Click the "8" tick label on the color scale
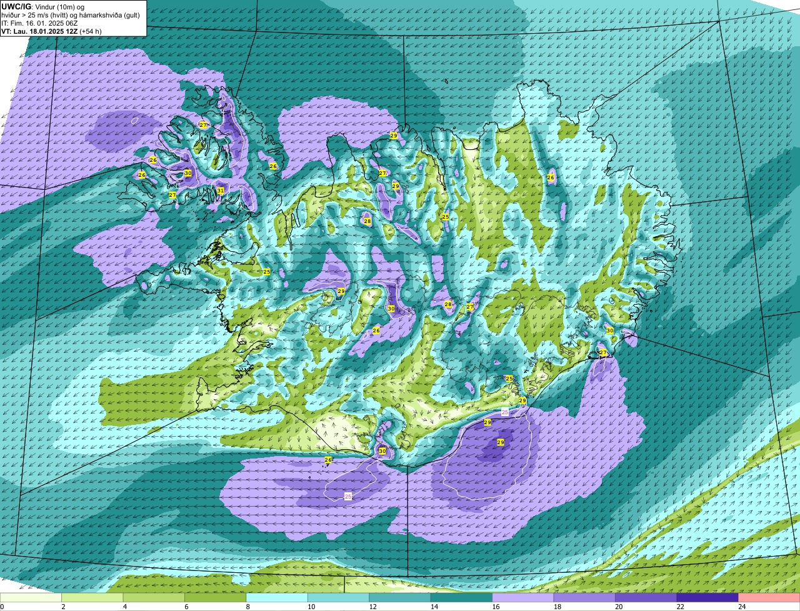This screenshot has width=800, height=611. [x=247, y=607]
